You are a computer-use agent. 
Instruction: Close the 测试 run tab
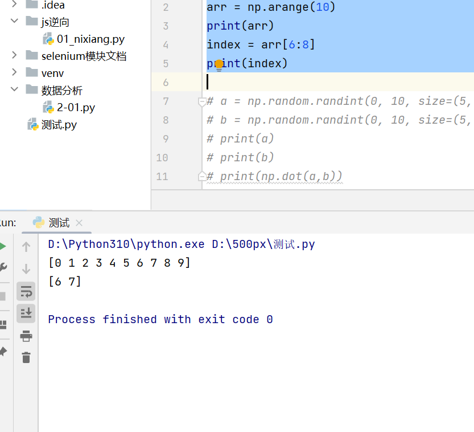coord(79,223)
